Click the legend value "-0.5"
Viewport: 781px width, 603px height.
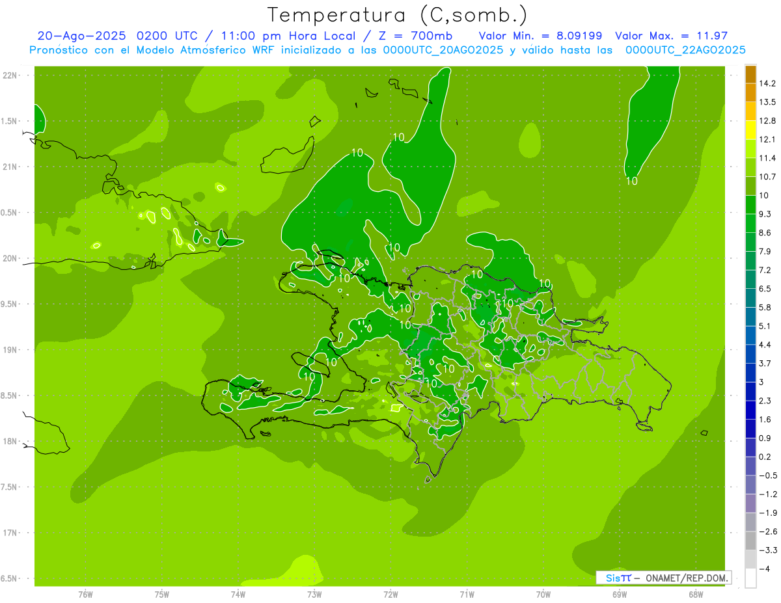point(767,476)
